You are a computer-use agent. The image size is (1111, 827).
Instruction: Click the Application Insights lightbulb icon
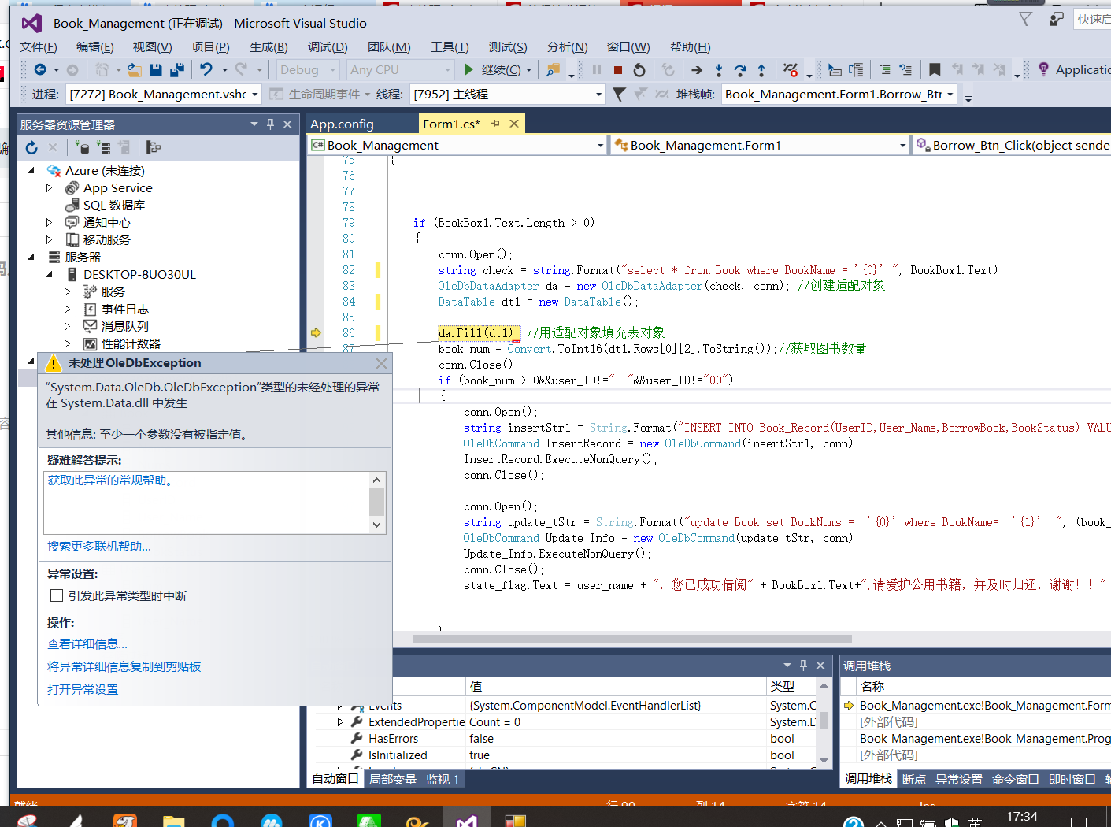(x=1043, y=70)
